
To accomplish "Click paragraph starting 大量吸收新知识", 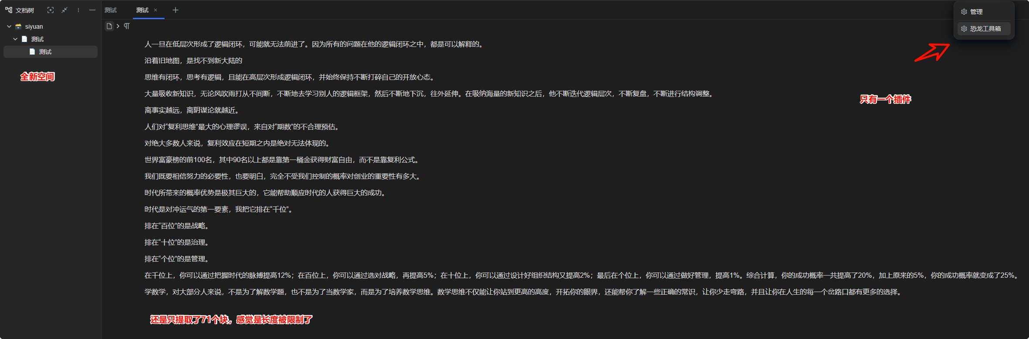I will pos(430,94).
